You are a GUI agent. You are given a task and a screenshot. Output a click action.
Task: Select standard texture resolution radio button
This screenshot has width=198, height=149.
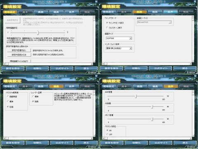[x=8, y=101]
